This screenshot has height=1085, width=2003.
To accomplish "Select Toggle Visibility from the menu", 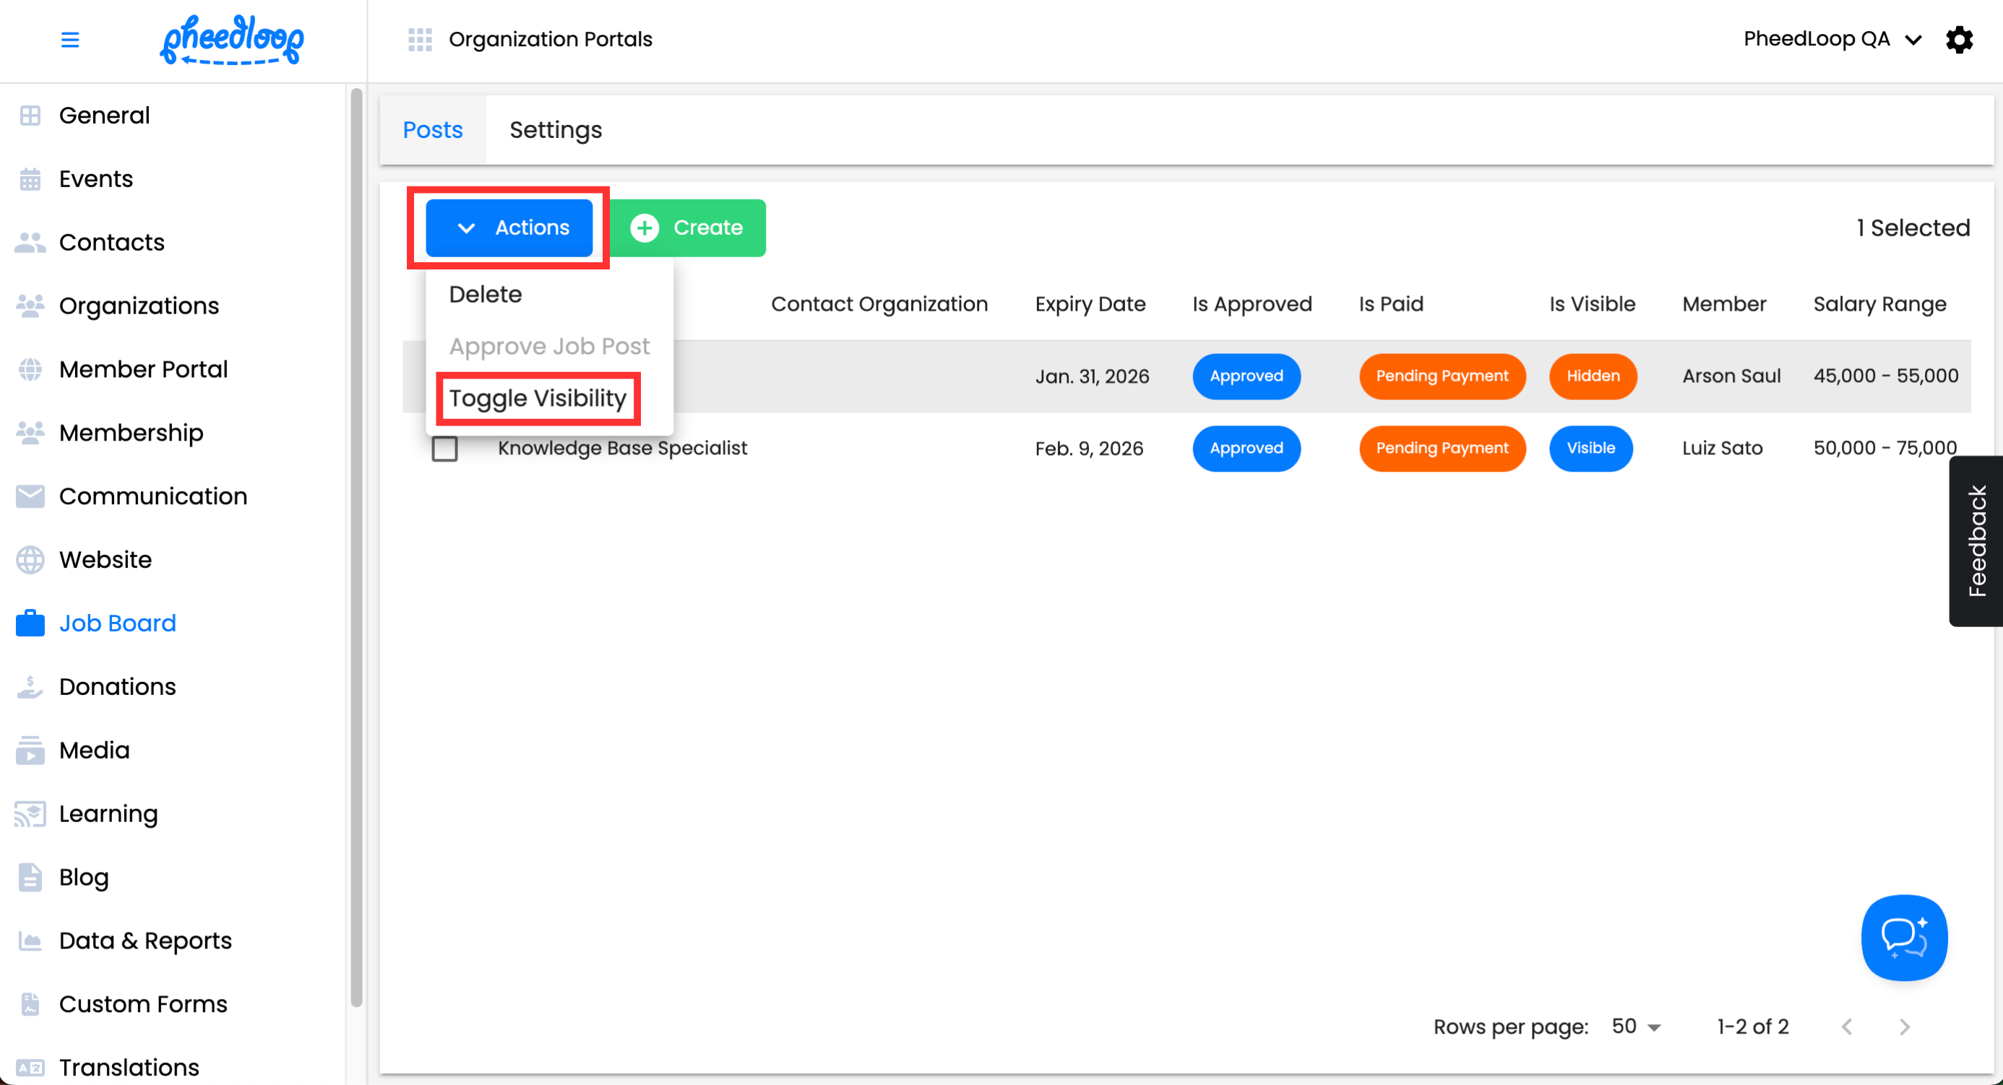I will click(x=538, y=399).
